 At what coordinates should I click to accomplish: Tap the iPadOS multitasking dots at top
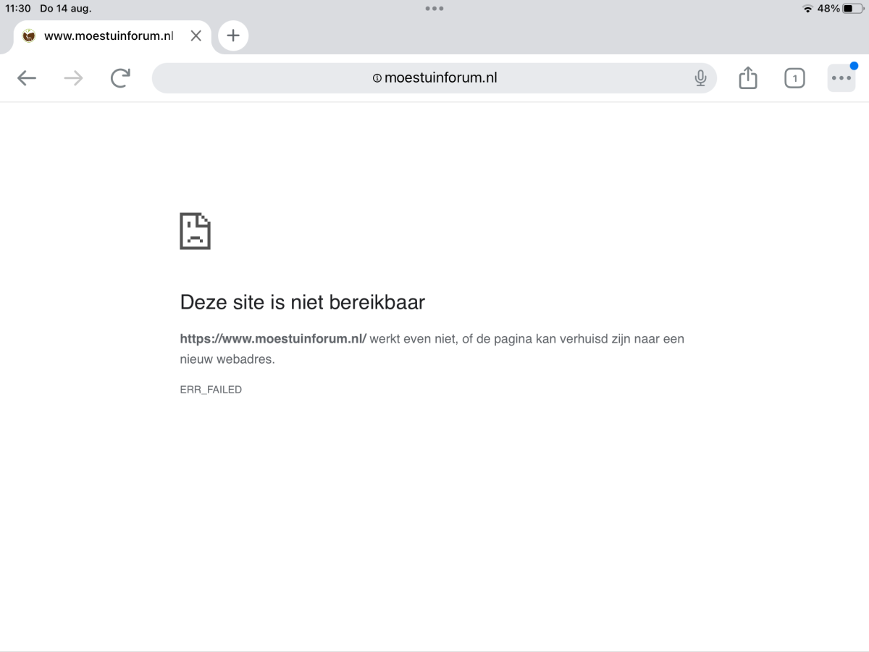coord(434,9)
